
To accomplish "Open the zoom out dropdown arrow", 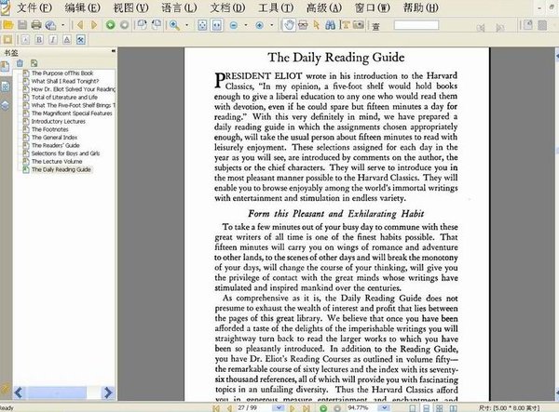I will coord(246,25).
